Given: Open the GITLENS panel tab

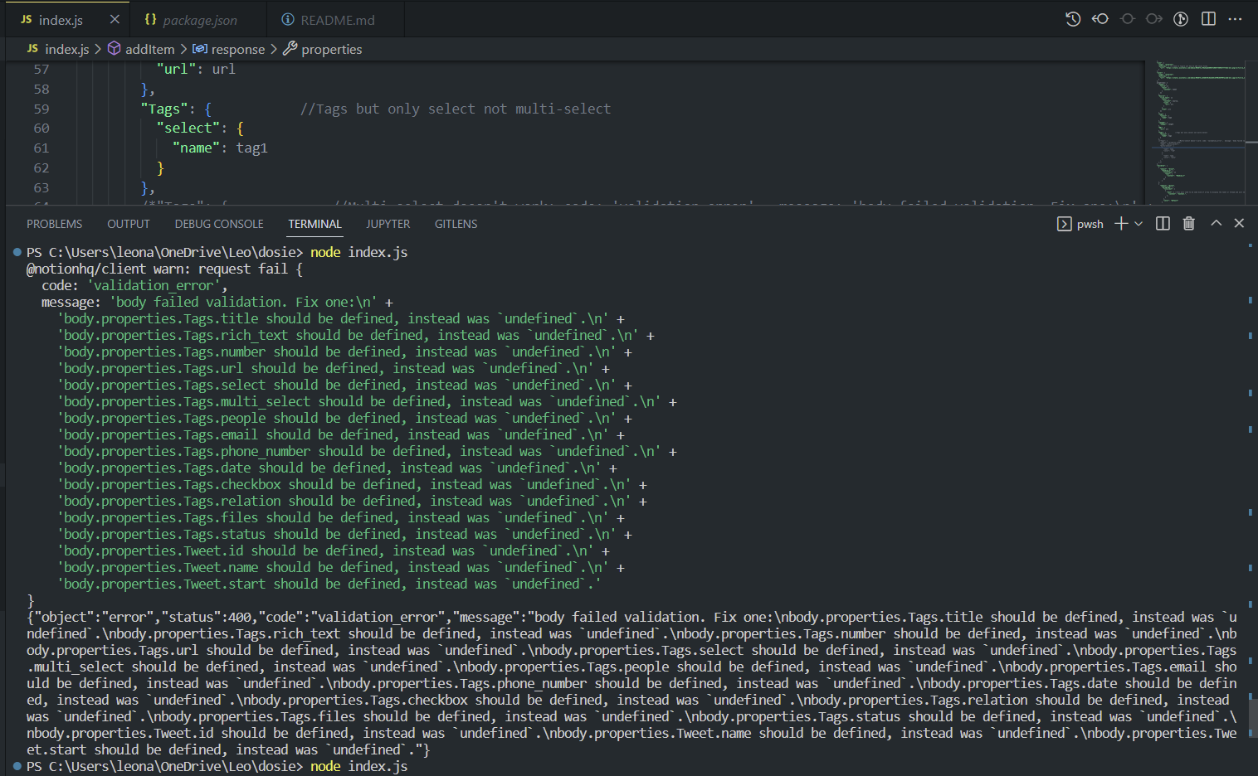Looking at the screenshot, I should pos(456,224).
